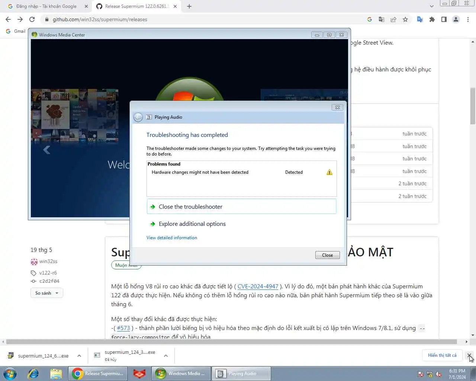Image resolution: width=476 pixels, height=381 pixels.
Task: Switch to Chrome Release Supermium taskbar button
Action: tap(98, 374)
